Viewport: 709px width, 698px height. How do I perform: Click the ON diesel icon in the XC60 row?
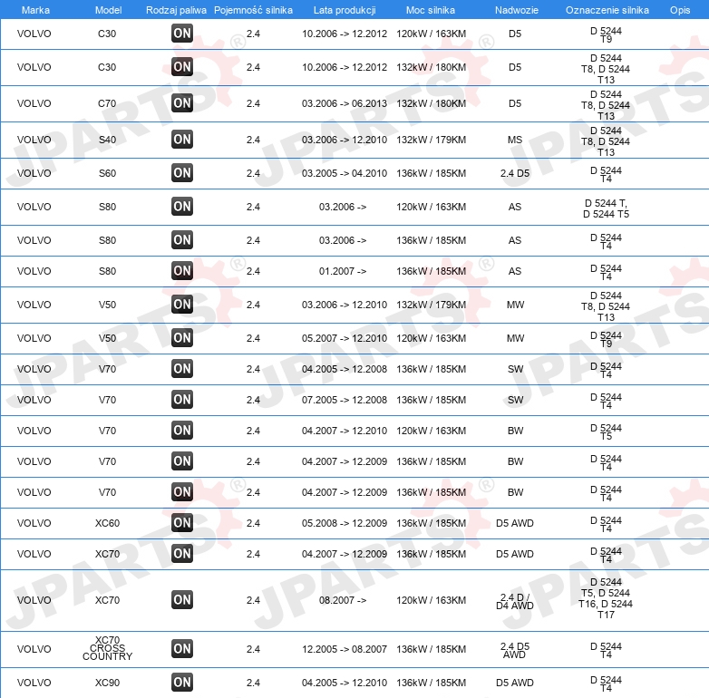click(x=182, y=523)
